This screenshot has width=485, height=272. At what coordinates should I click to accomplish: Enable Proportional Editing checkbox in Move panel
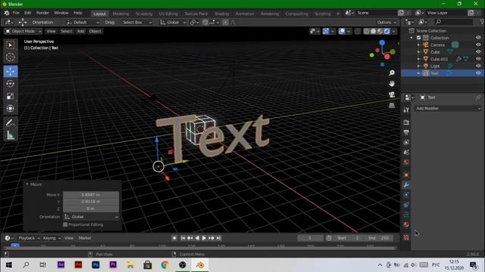[x=65, y=224]
